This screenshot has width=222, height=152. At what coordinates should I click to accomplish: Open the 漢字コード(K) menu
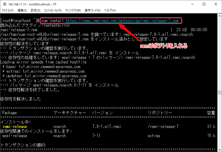tap(92, 10)
